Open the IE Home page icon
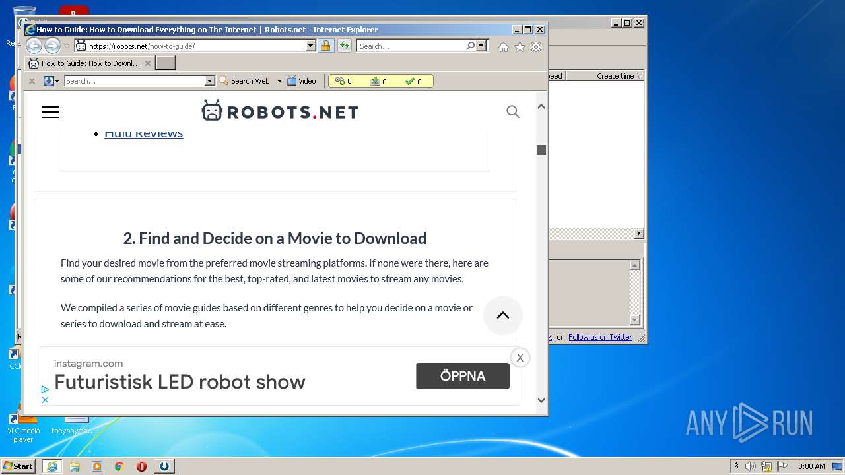This screenshot has width=845, height=475. pos(504,47)
